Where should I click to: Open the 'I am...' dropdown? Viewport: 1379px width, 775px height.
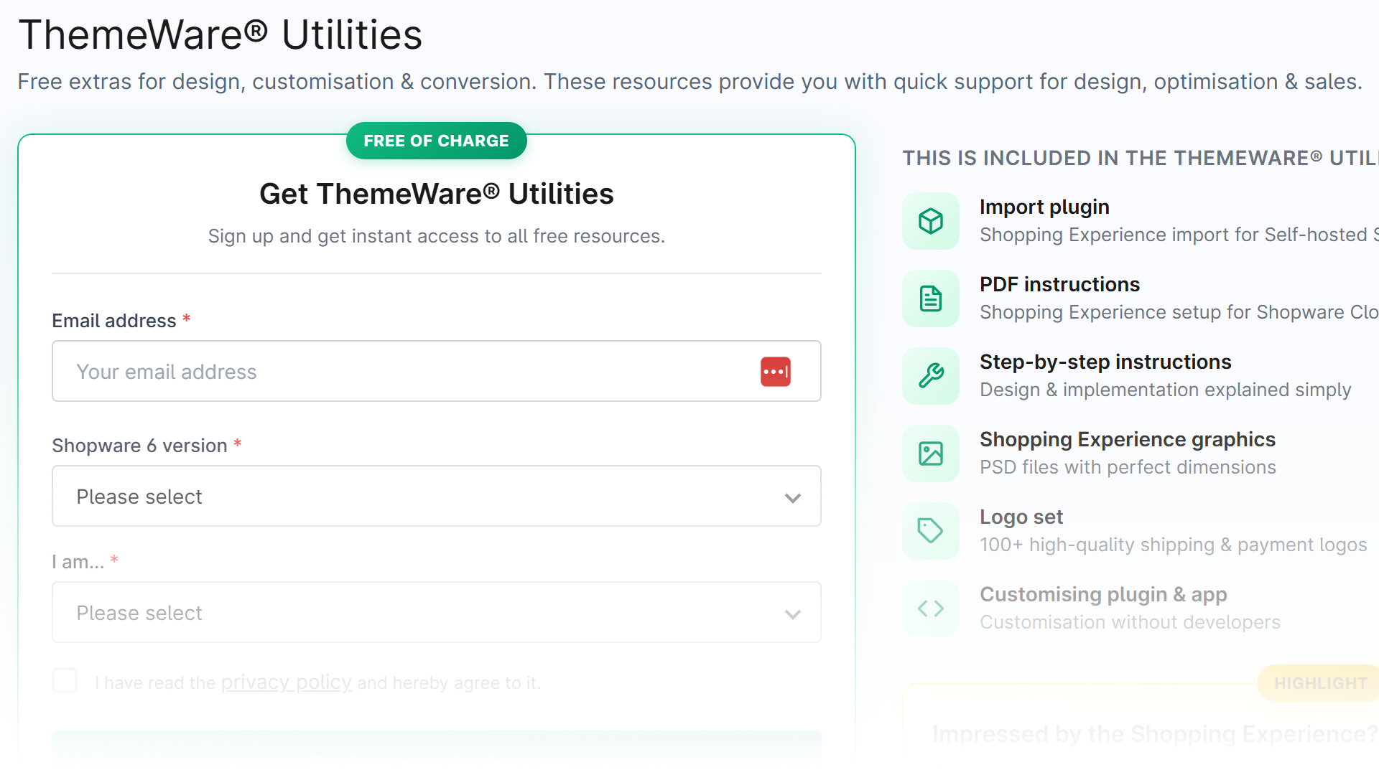point(437,612)
